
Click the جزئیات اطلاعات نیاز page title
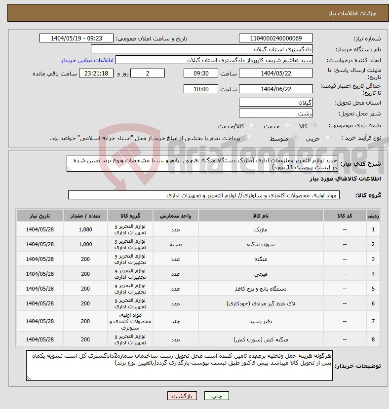(352, 13)
